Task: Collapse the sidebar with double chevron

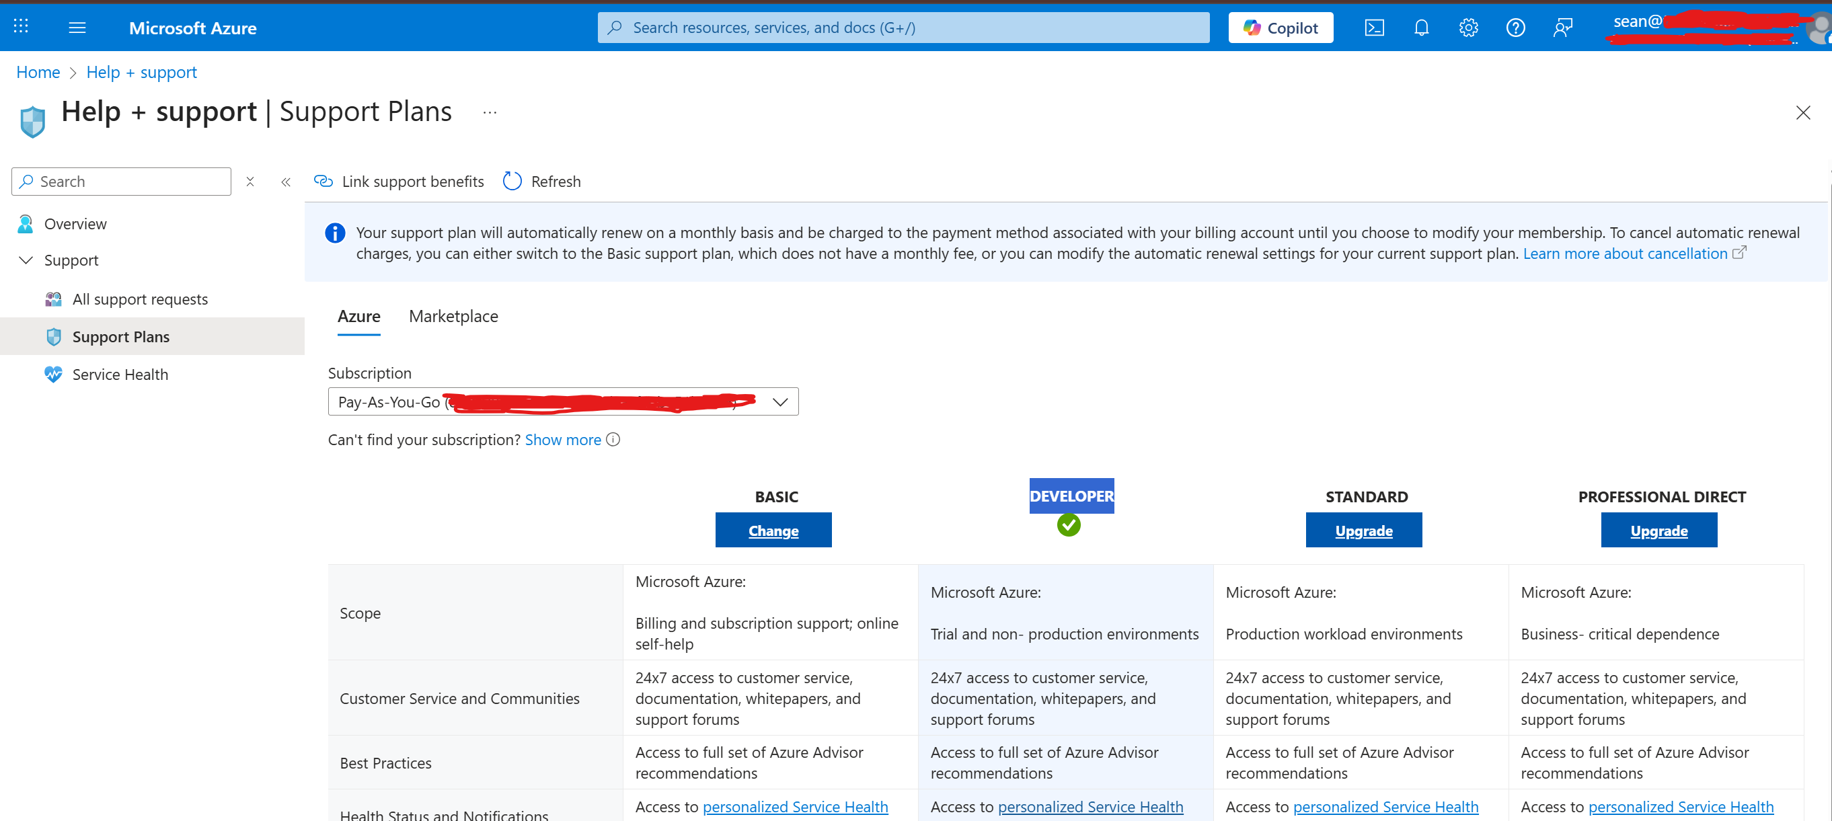Action: tap(286, 182)
